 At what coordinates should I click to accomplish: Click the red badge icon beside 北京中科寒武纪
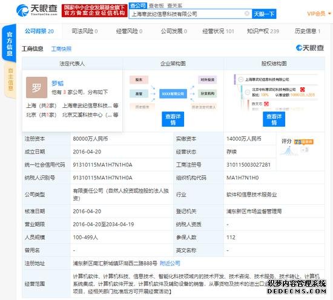(302, 89)
